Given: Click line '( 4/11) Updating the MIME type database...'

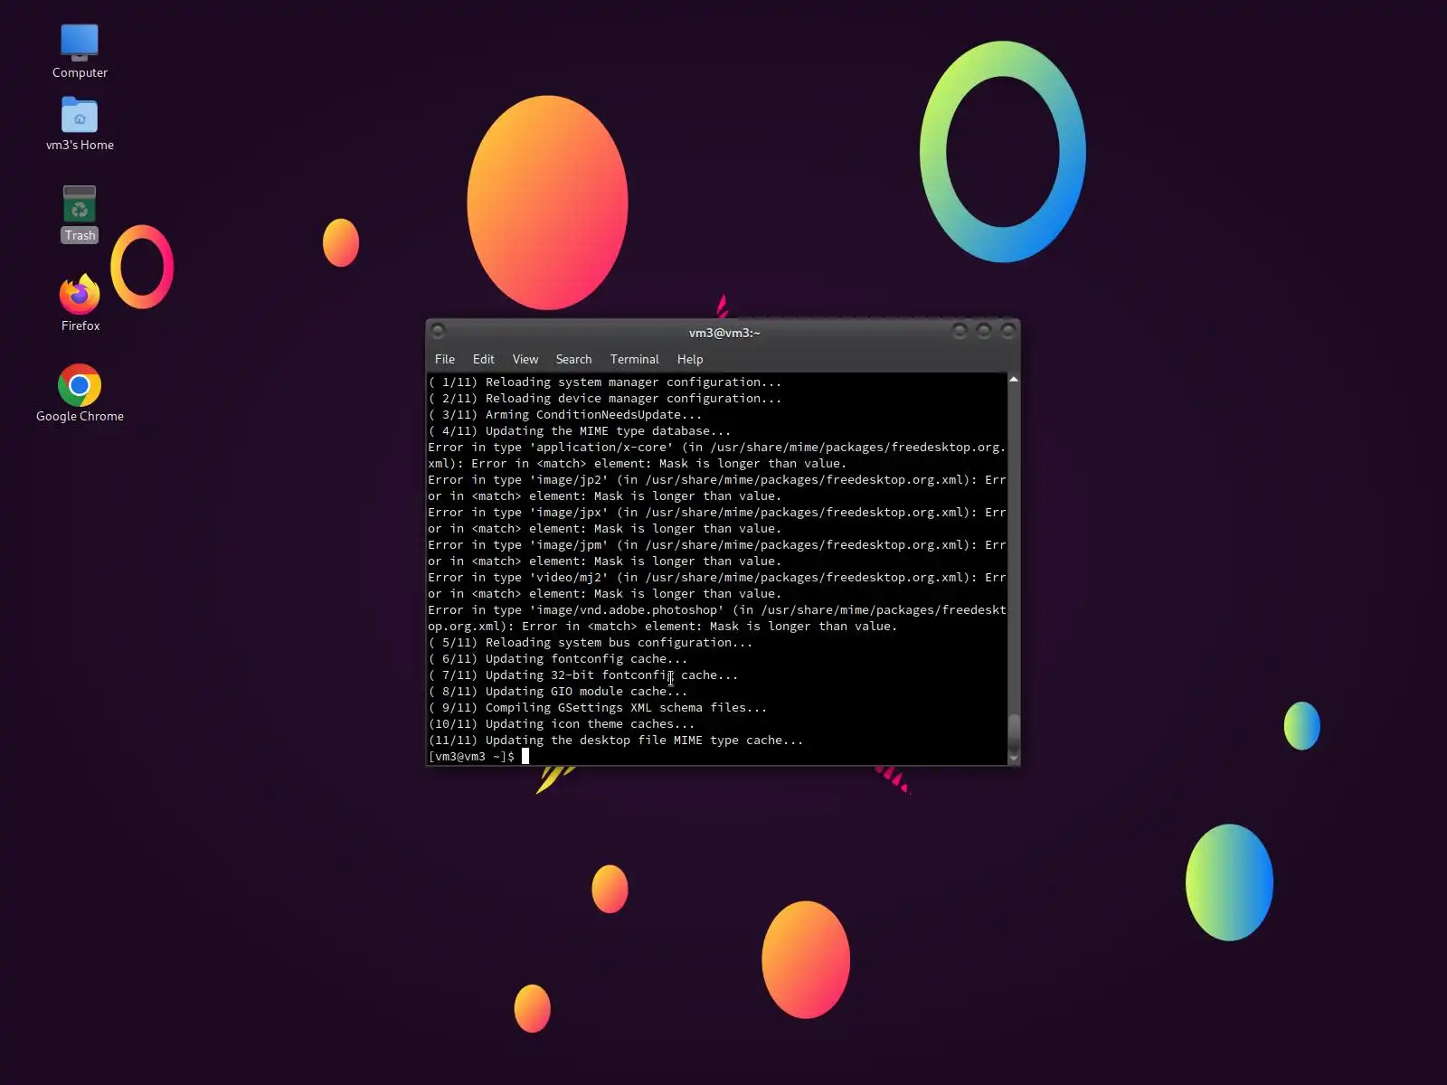Looking at the screenshot, I should coord(580,431).
